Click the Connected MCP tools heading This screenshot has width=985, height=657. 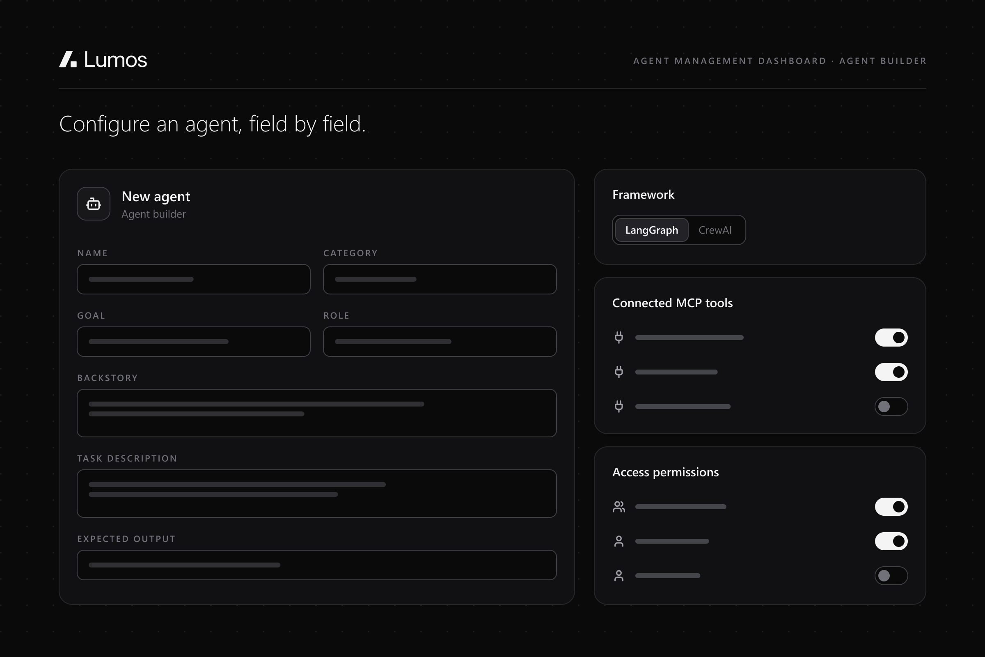click(x=673, y=303)
